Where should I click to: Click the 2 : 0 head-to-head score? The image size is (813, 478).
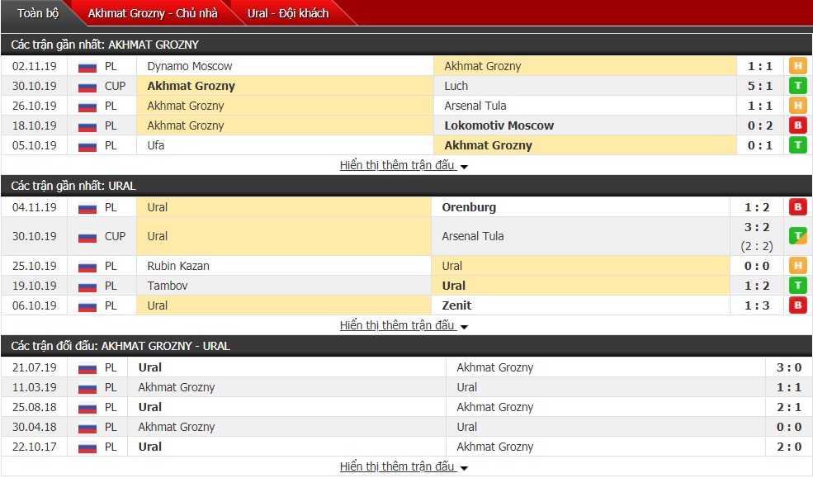788,447
